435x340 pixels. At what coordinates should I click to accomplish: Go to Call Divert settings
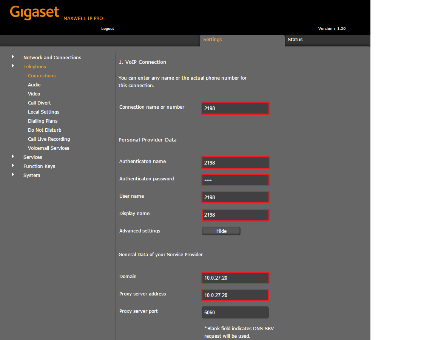(x=39, y=103)
